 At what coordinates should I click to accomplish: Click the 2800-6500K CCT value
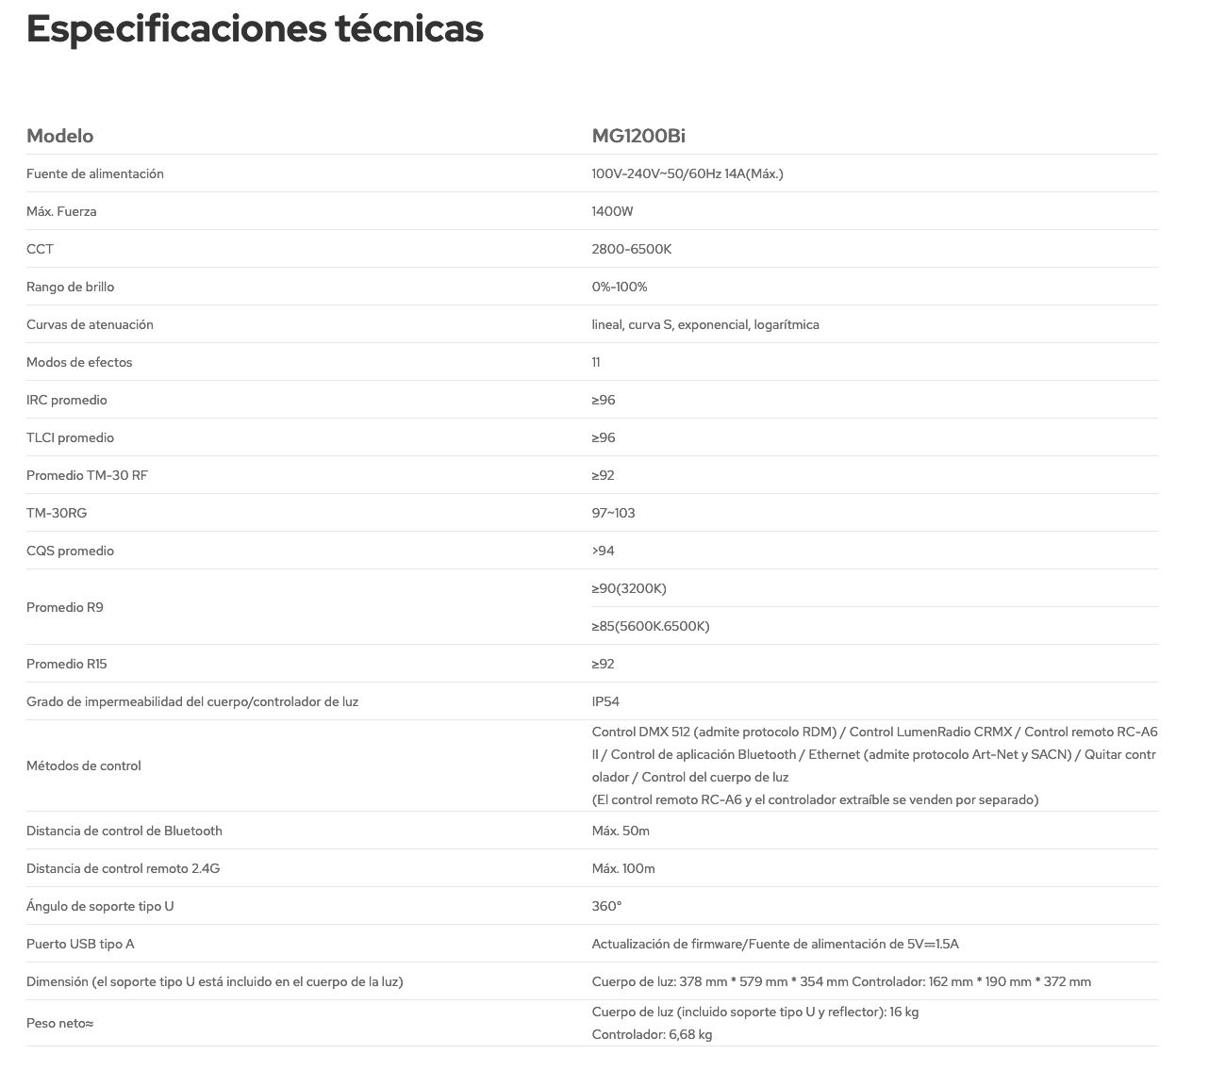tap(632, 249)
